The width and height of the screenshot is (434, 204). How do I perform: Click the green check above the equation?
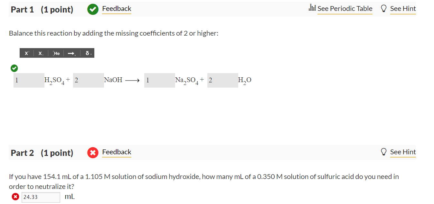pyautogui.click(x=14, y=68)
